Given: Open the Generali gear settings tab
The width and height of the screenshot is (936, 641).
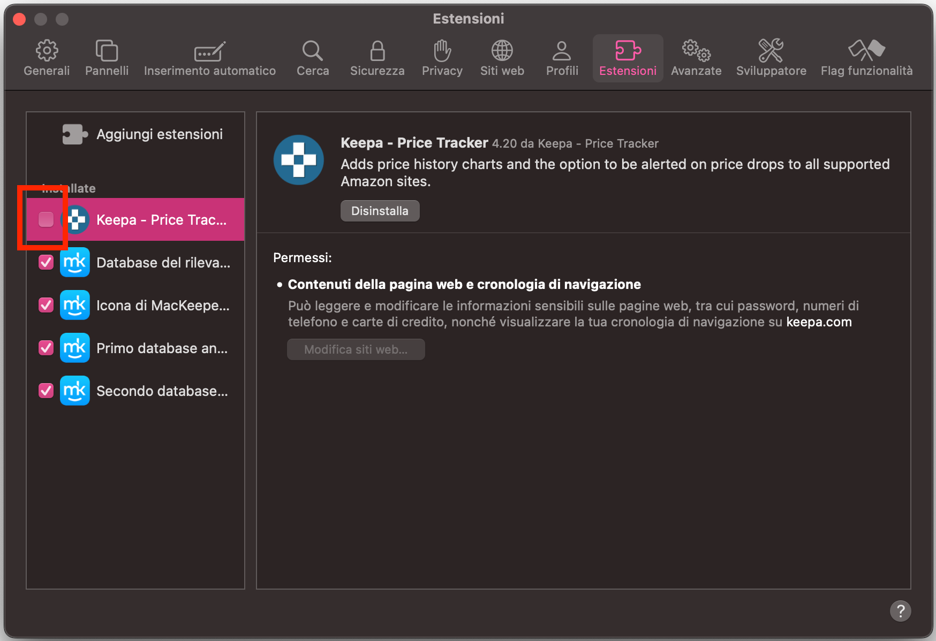Looking at the screenshot, I should [47, 58].
